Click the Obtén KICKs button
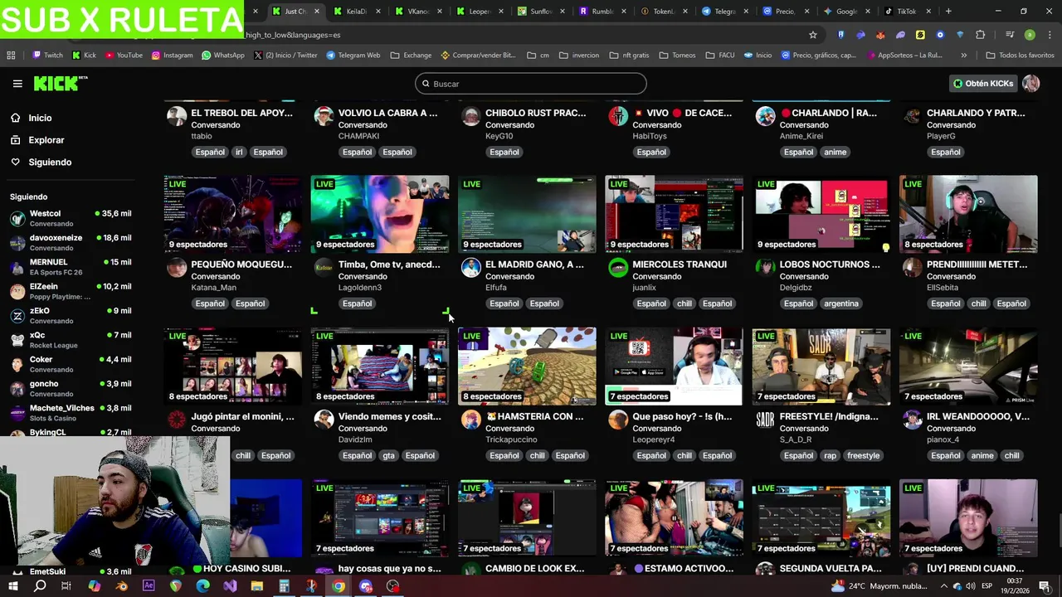Viewport: 1062px width, 597px height. [983, 84]
